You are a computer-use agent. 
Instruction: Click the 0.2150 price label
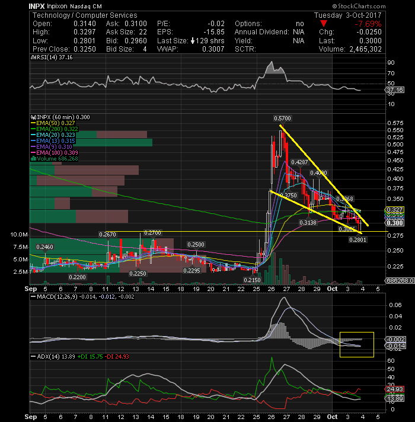(252, 280)
